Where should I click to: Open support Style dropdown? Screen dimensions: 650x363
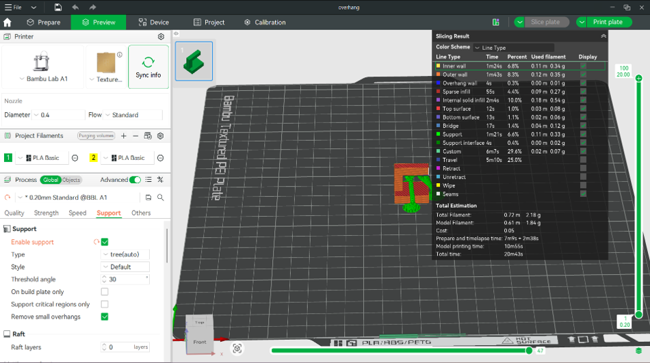coord(125,267)
